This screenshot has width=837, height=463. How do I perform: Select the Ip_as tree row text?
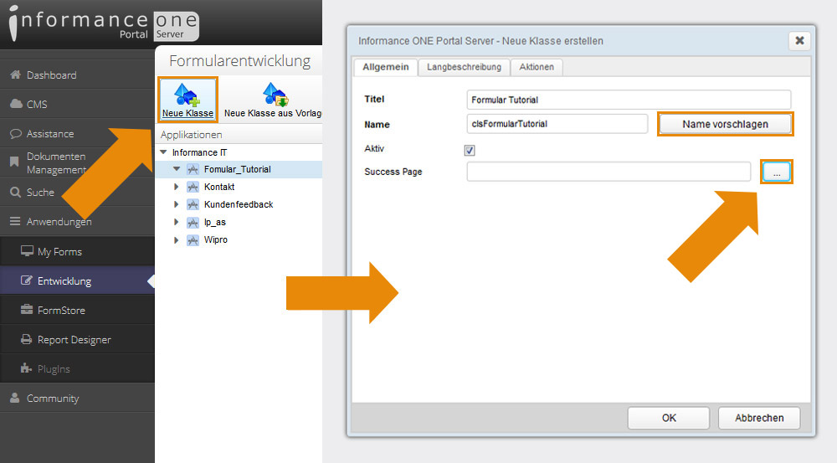[x=215, y=222]
